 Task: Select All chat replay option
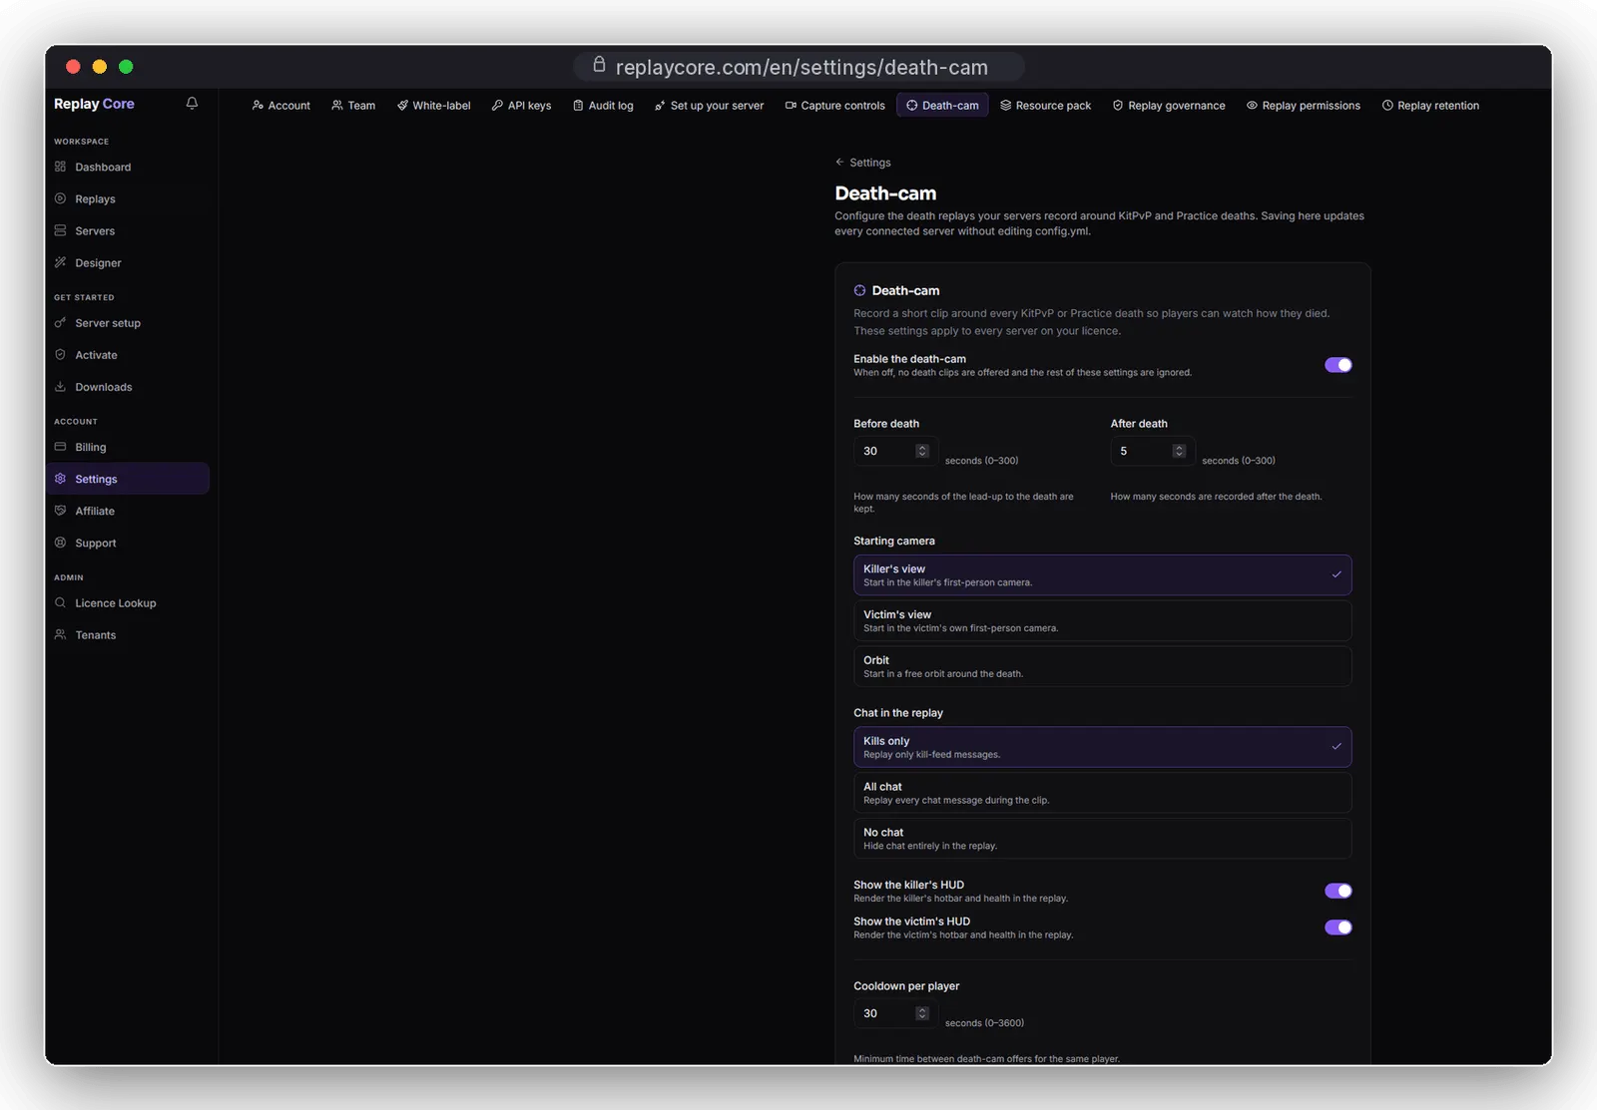click(1102, 793)
